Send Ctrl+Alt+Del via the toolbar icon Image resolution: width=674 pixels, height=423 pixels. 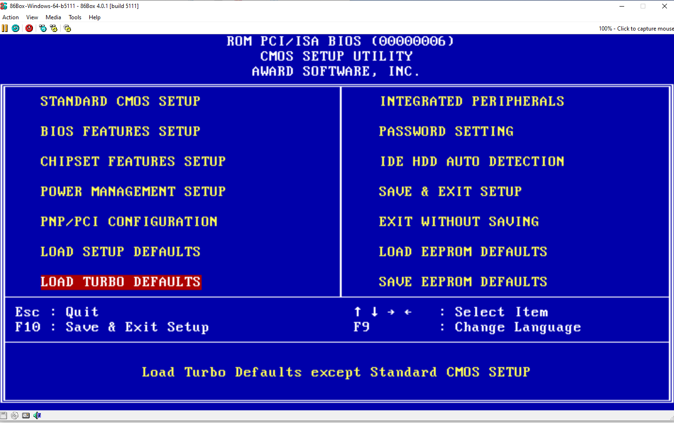click(x=43, y=28)
